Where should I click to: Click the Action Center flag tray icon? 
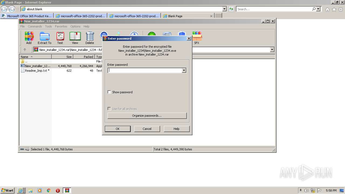[319, 190]
